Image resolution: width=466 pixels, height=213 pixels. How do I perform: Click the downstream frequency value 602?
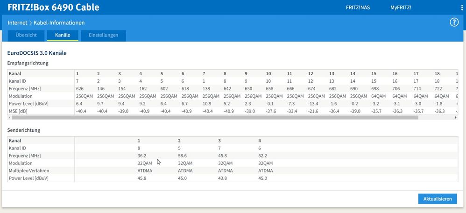(x=164, y=89)
